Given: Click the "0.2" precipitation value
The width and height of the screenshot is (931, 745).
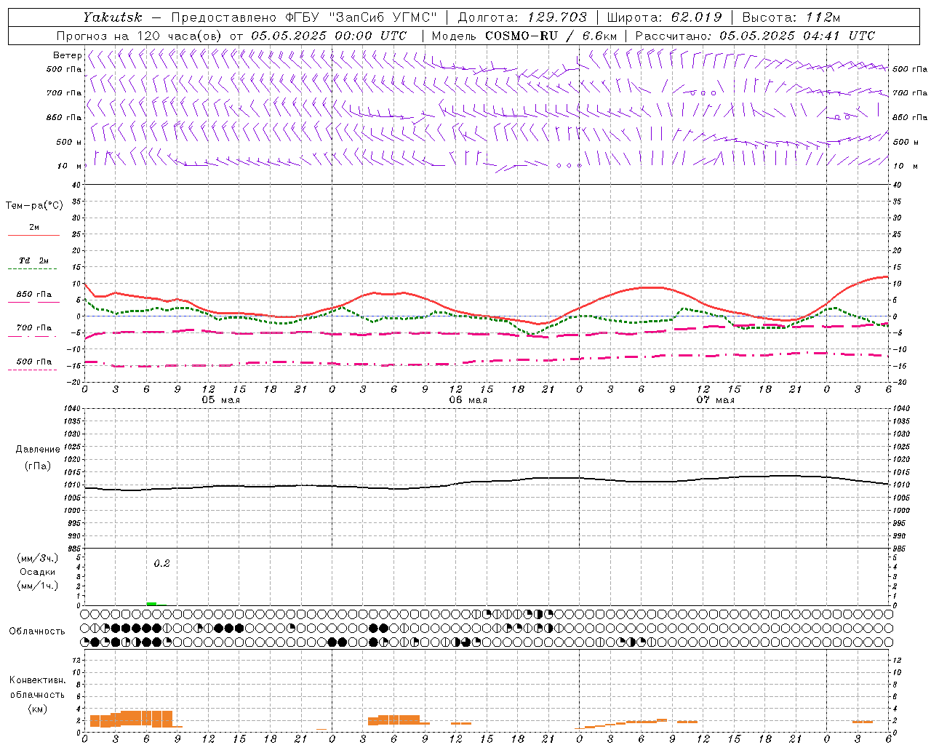Looking at the screenshot, I should tap(161, 564).
